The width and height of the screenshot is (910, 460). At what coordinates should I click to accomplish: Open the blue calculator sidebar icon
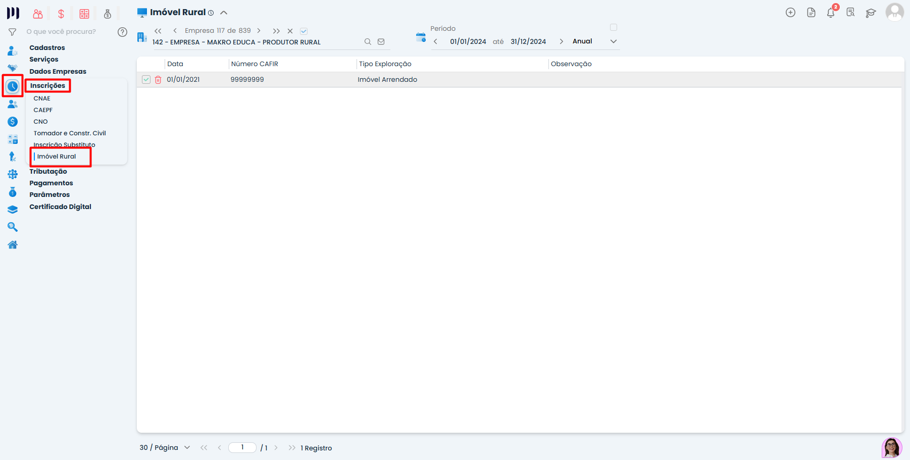(13, 139)
